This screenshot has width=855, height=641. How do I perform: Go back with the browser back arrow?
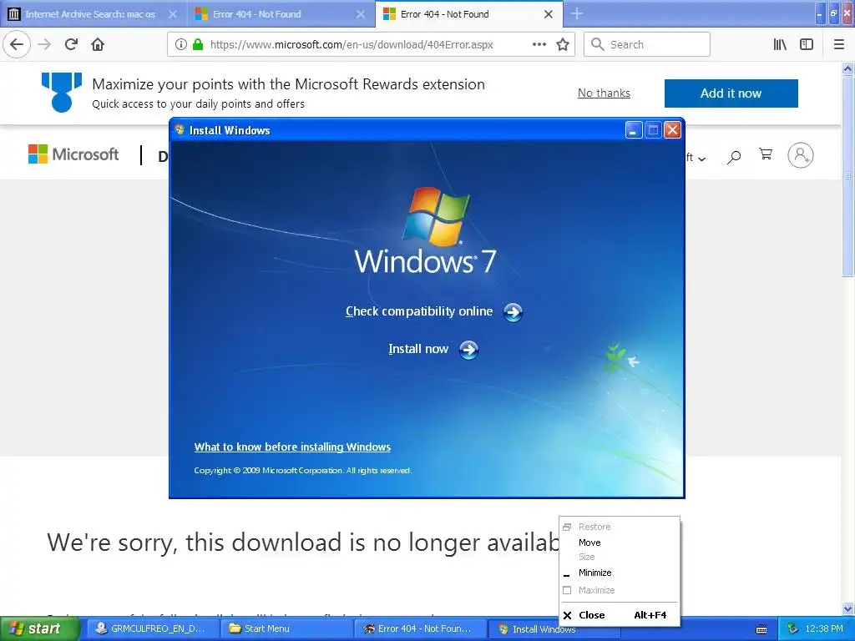[x=17, y=44]
